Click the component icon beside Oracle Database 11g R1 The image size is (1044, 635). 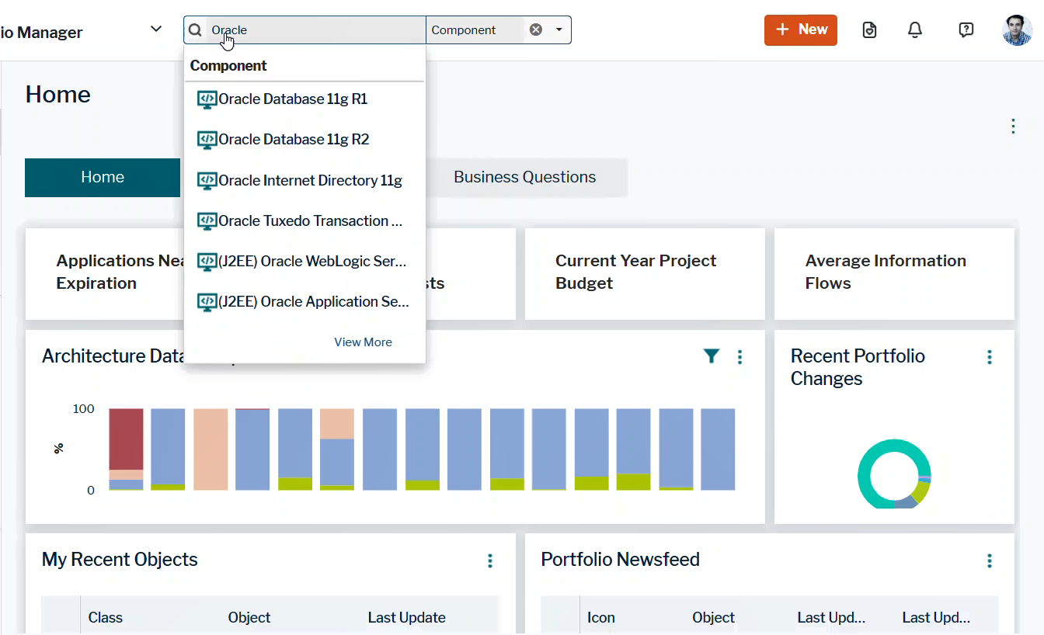click(207, 99)
